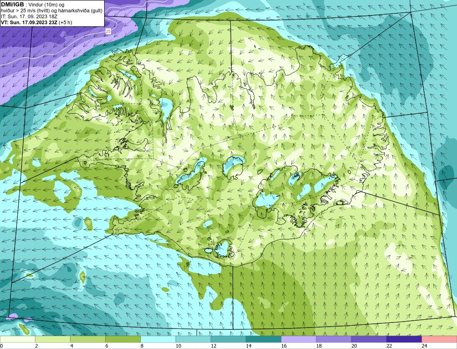Click the 'DMI/IGB' title text
Image resolution: width=457 pixels, height=349 pixels.
(x=12, y=5)
